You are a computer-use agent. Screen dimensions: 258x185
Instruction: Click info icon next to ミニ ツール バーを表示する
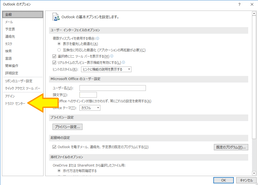112,56
